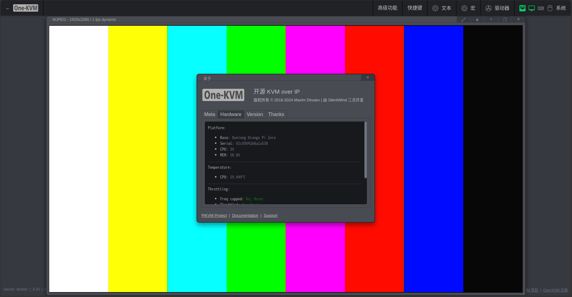Click the triangle icon in stream window titlebar
The height and width of the screenshot is (297, 572).
477,20
